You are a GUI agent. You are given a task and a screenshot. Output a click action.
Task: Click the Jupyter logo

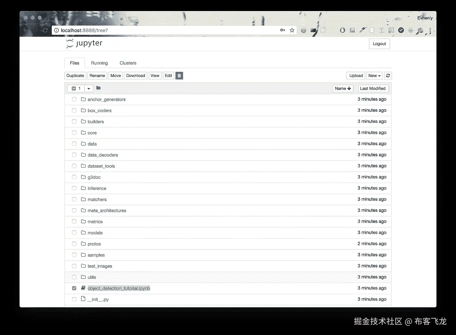84,43
